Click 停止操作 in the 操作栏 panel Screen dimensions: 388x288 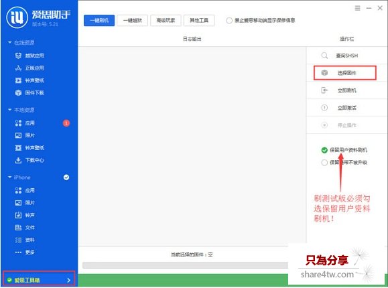click(x=346, y=125)
